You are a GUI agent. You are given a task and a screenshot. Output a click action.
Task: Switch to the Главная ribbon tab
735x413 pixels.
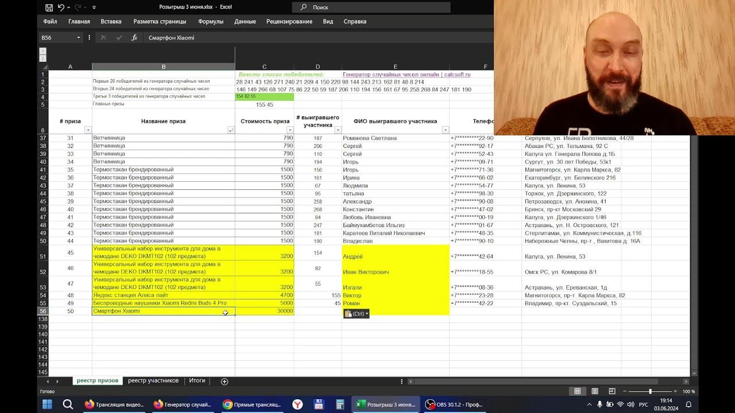79,21
